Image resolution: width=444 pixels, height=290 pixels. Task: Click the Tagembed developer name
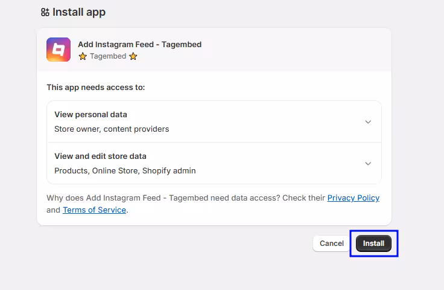pos(108,56)
